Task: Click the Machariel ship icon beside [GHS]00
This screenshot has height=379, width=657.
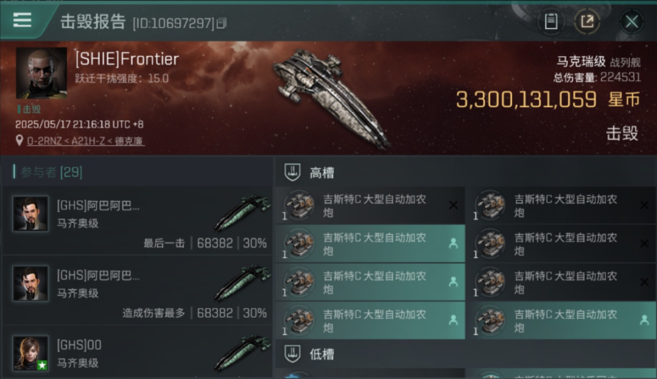Action: point(243,352)
